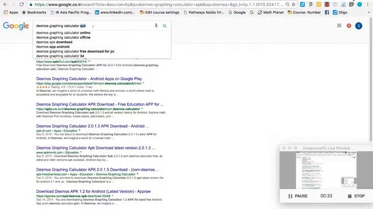Click the Screencastify live preview thumbnail

(326, 170)
